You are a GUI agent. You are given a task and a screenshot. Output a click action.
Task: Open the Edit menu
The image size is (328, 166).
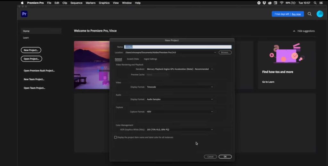pos(57,3)
